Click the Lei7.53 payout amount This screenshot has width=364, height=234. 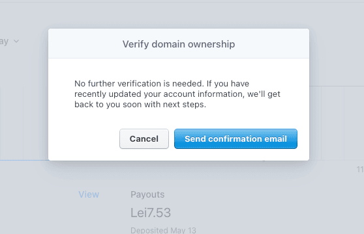coord(151,213)
